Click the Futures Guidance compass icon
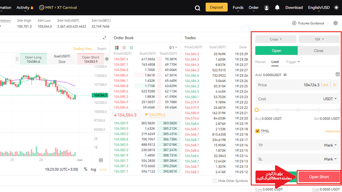The width and height of the screenshot is (342, 192). pyautogui.click(x=294, y=23)
